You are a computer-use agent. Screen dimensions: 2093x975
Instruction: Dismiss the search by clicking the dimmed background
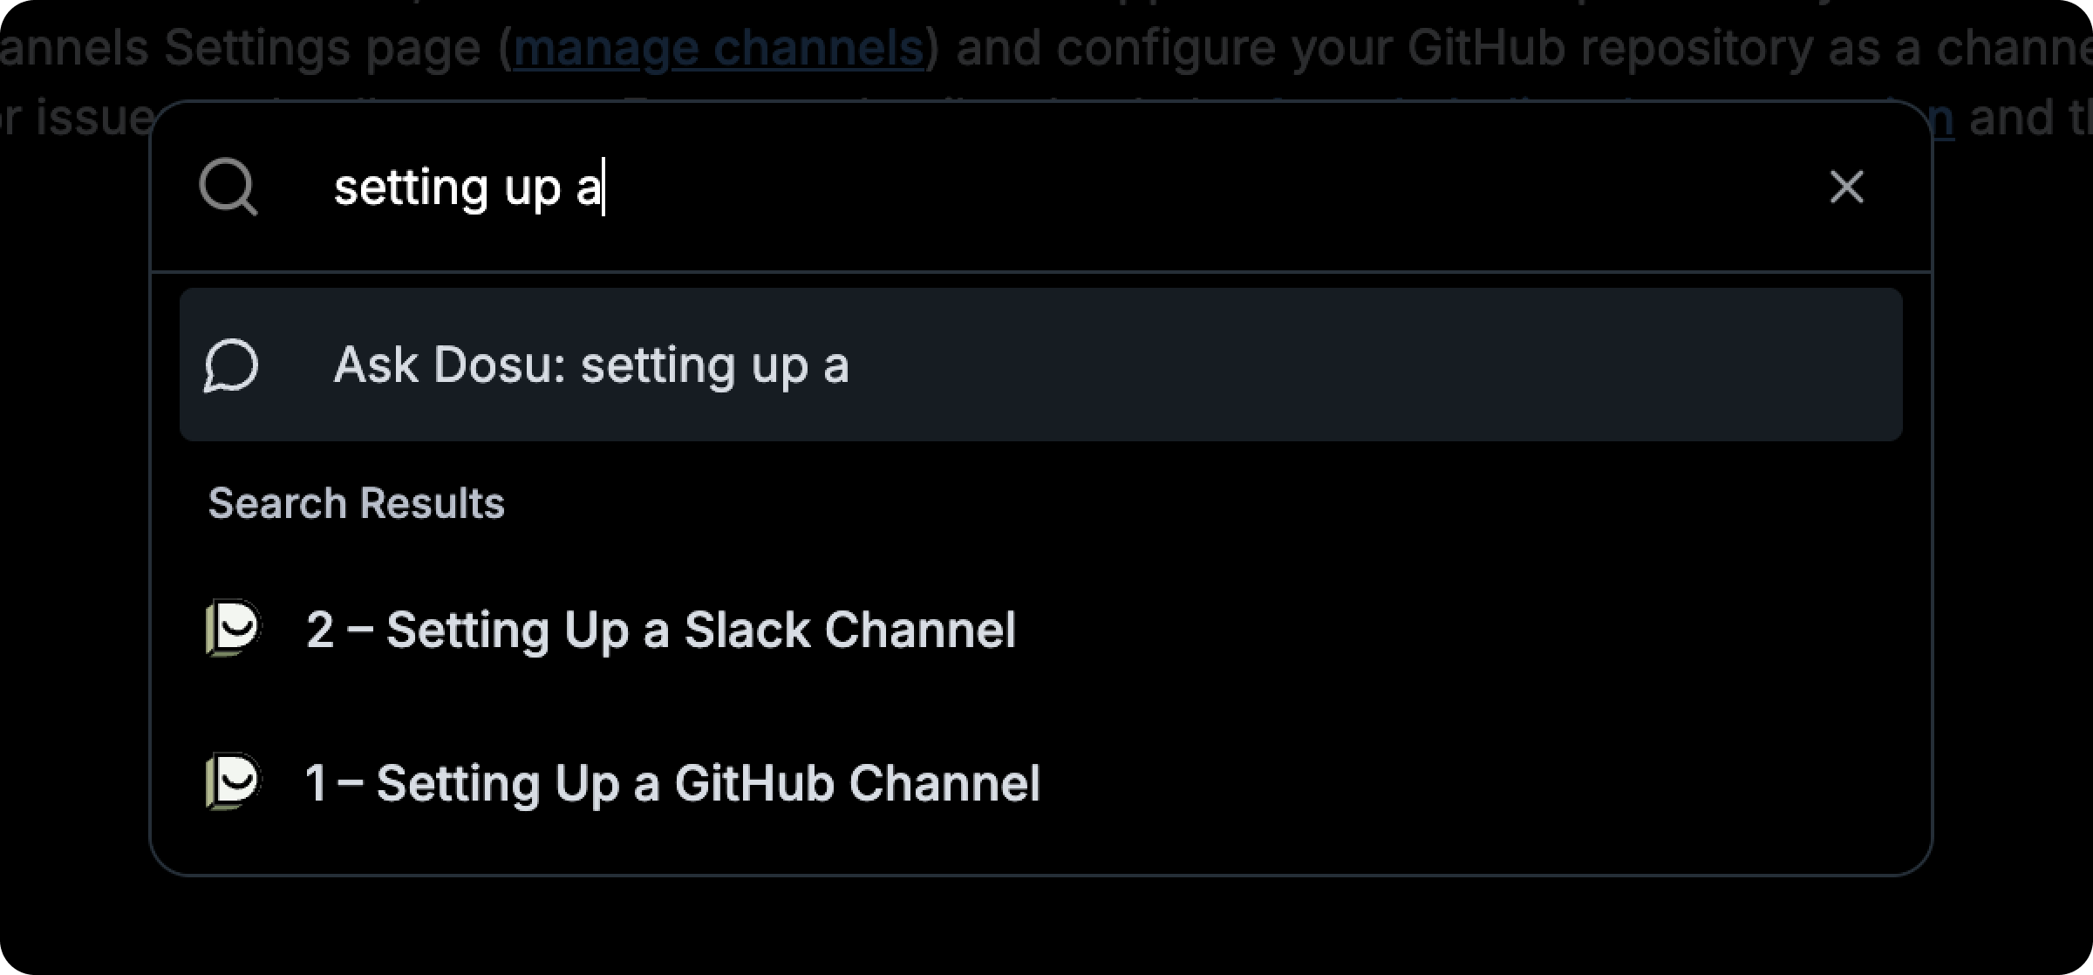click(1046, 942)
